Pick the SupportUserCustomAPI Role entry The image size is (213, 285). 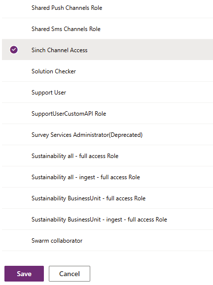pos(107,113)
